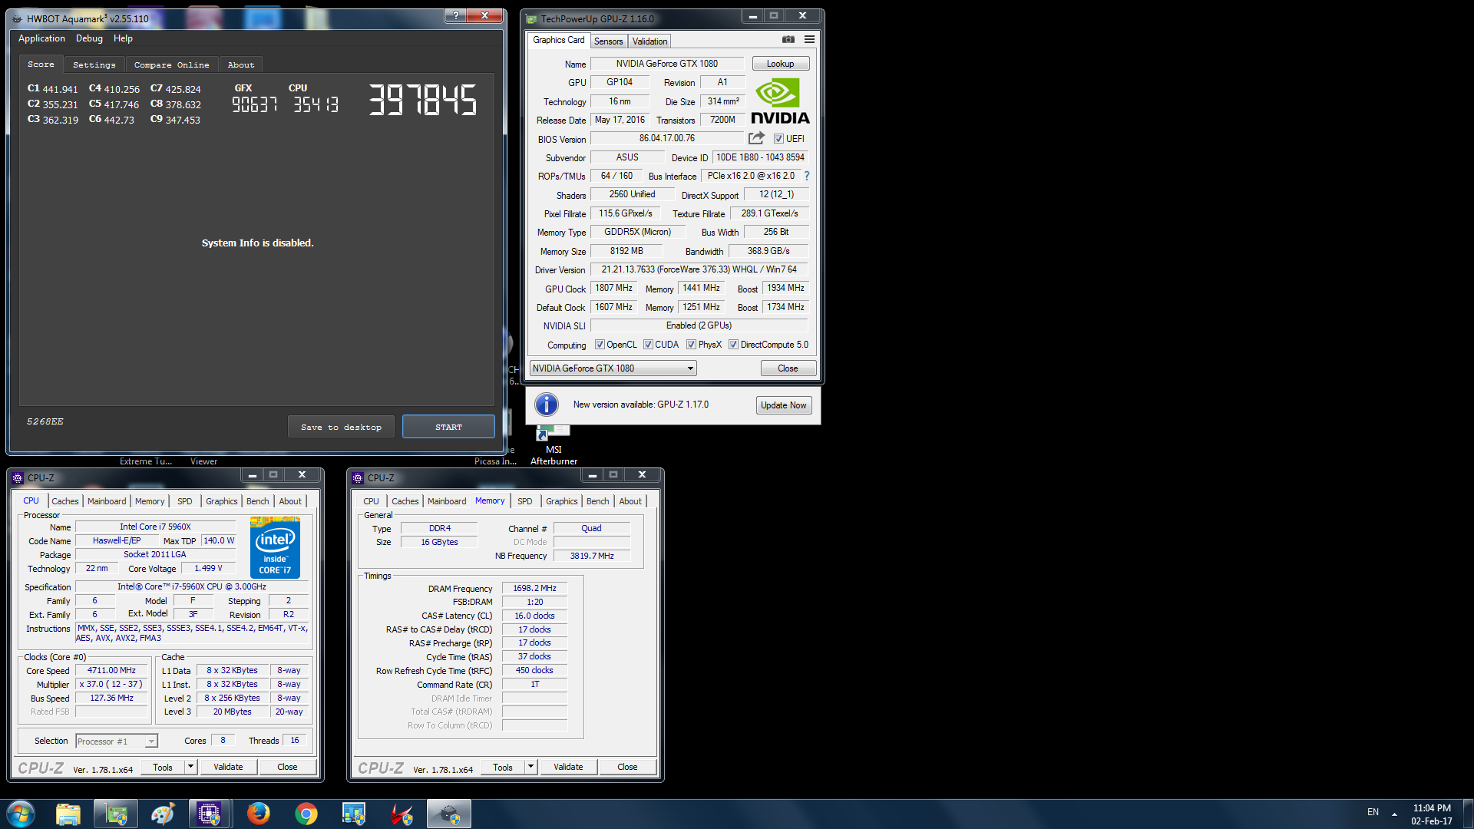The height and width of the screenshot is (829, 1474).
Task: Click the GPU-Z Close button
Action: point(788,368)
